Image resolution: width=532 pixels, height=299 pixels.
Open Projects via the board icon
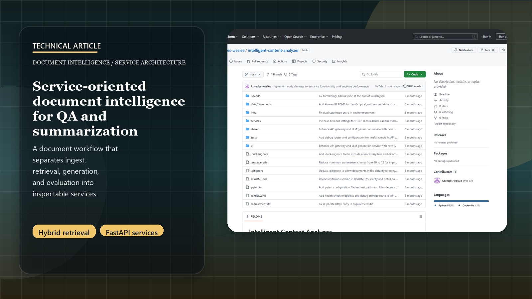tap(294, 61)
